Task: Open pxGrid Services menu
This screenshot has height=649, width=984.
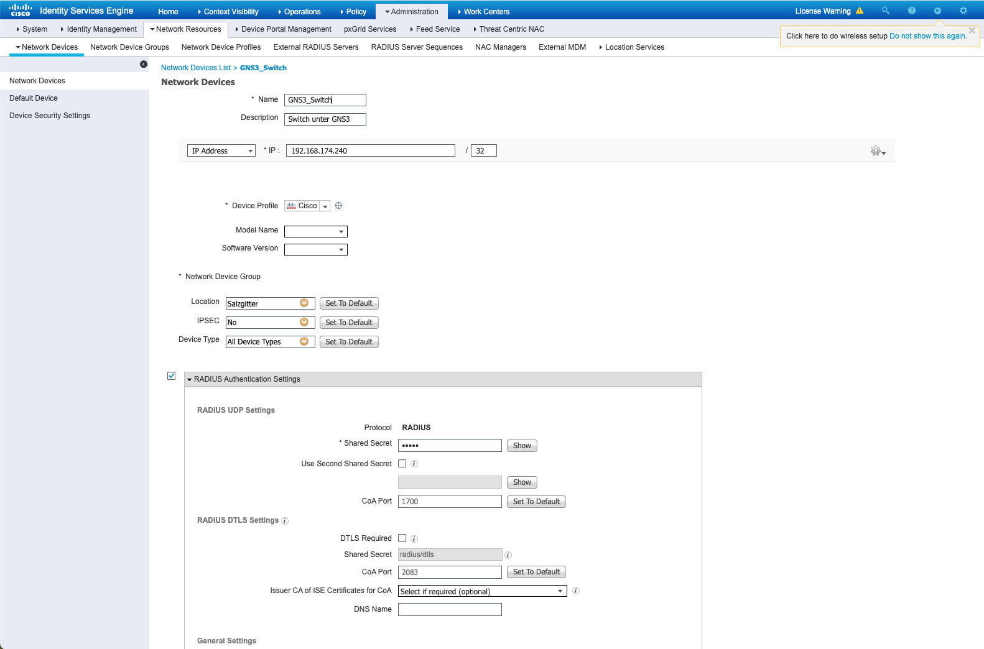Action: (x=370, y=29)
